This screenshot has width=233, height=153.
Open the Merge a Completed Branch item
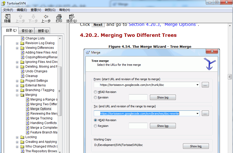[44, 128]
